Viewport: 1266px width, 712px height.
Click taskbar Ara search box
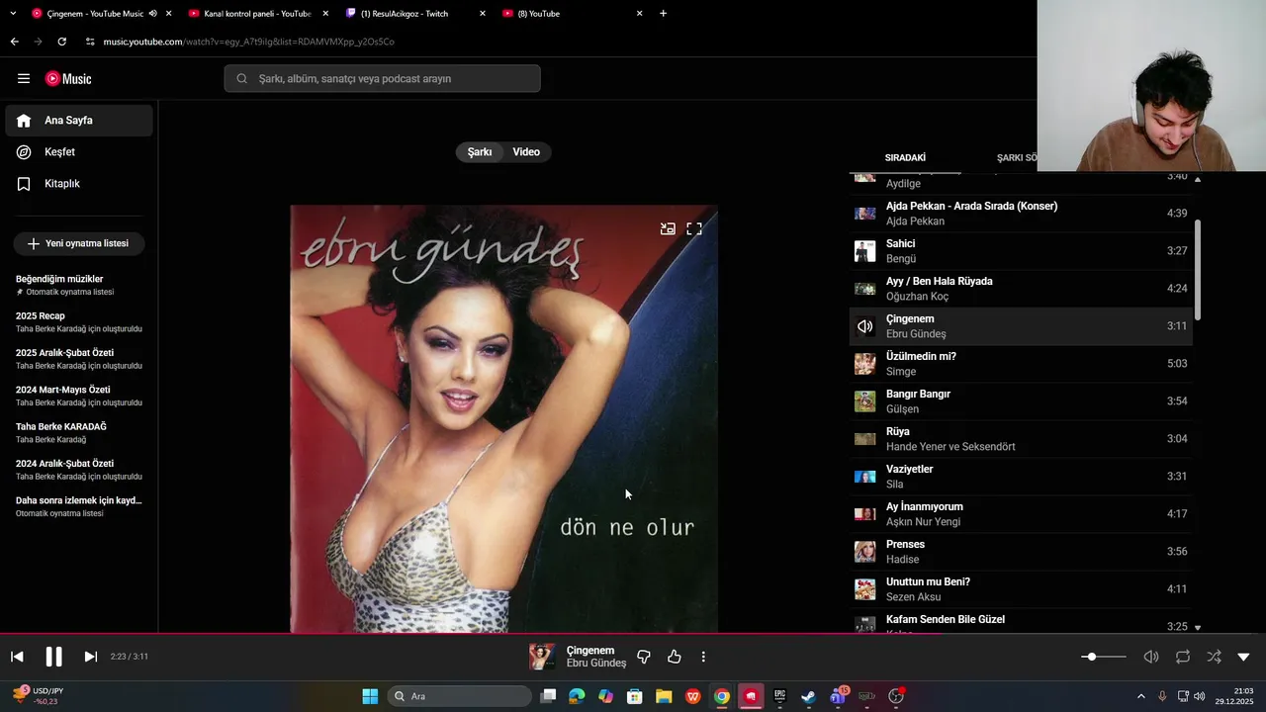click(461, 696)
